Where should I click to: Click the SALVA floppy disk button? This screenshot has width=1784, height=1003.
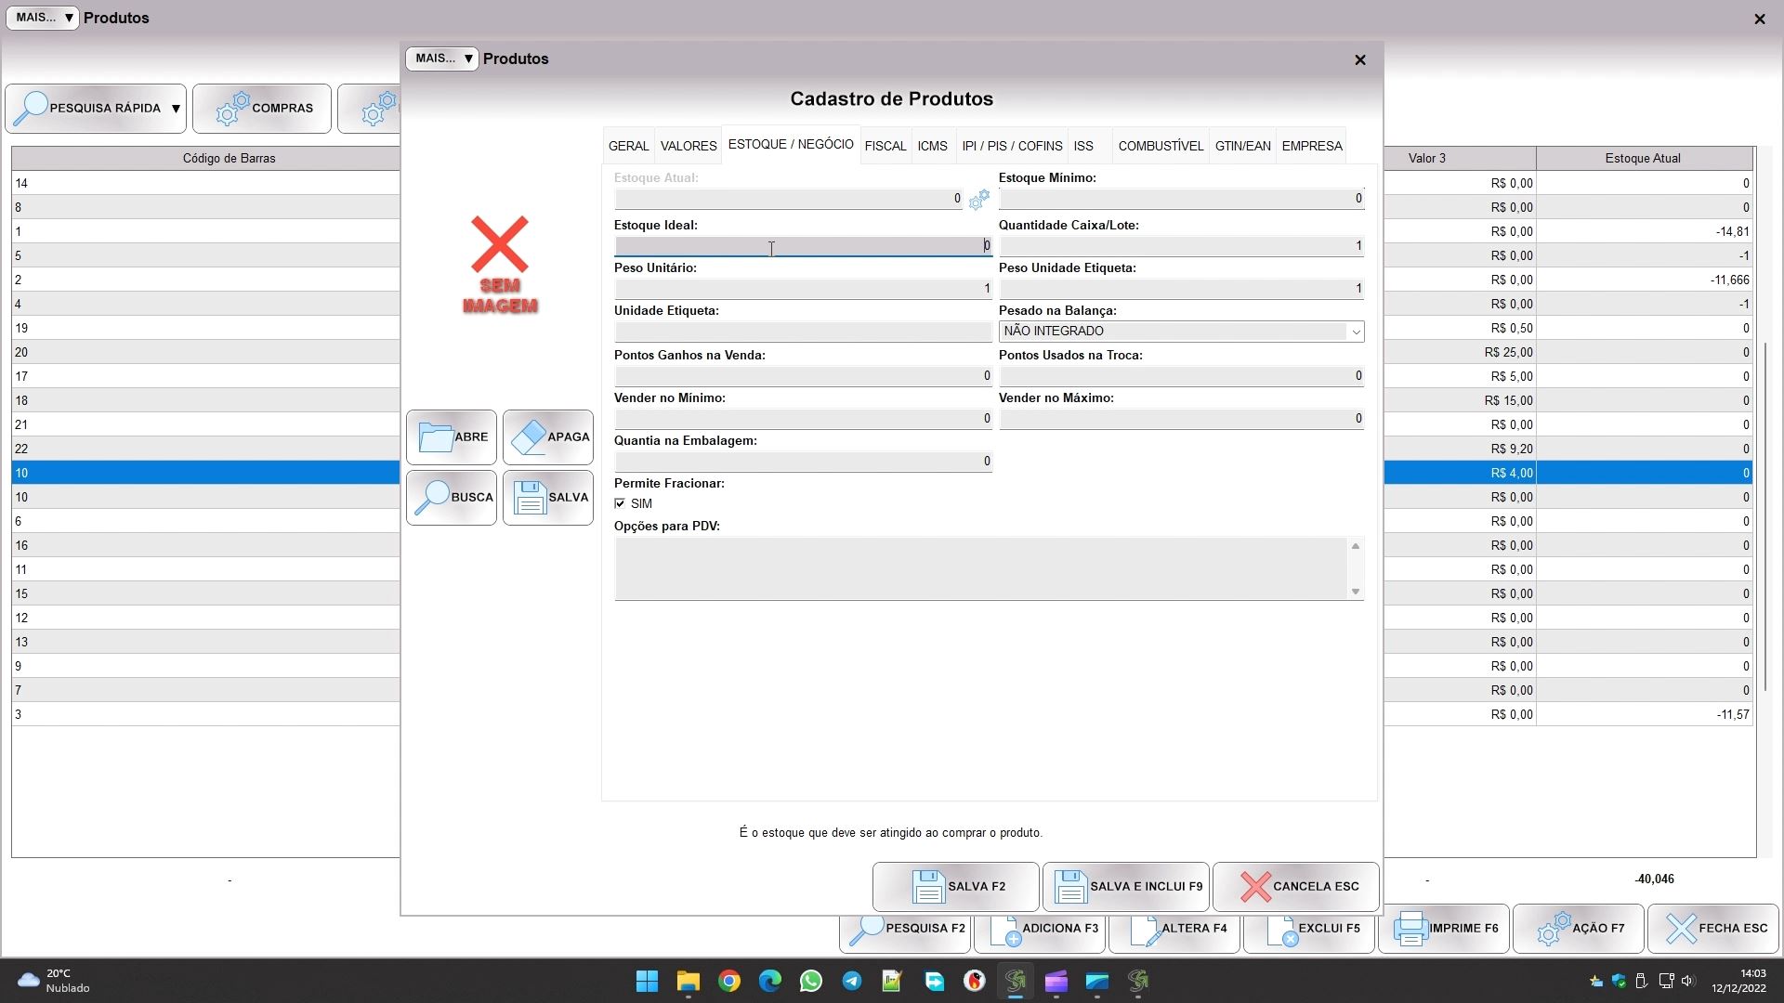pyautogui.click(x=548, y=498)
